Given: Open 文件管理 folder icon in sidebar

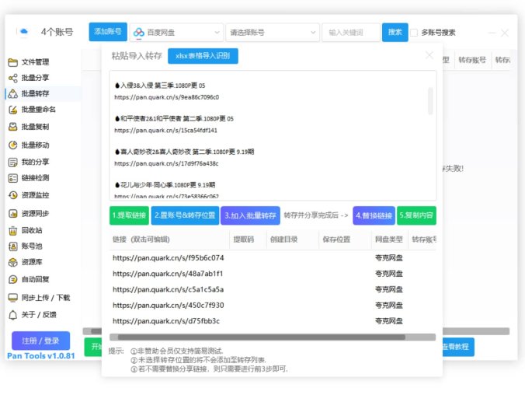Looking at the screenshot, I should [x=12, y=62].
